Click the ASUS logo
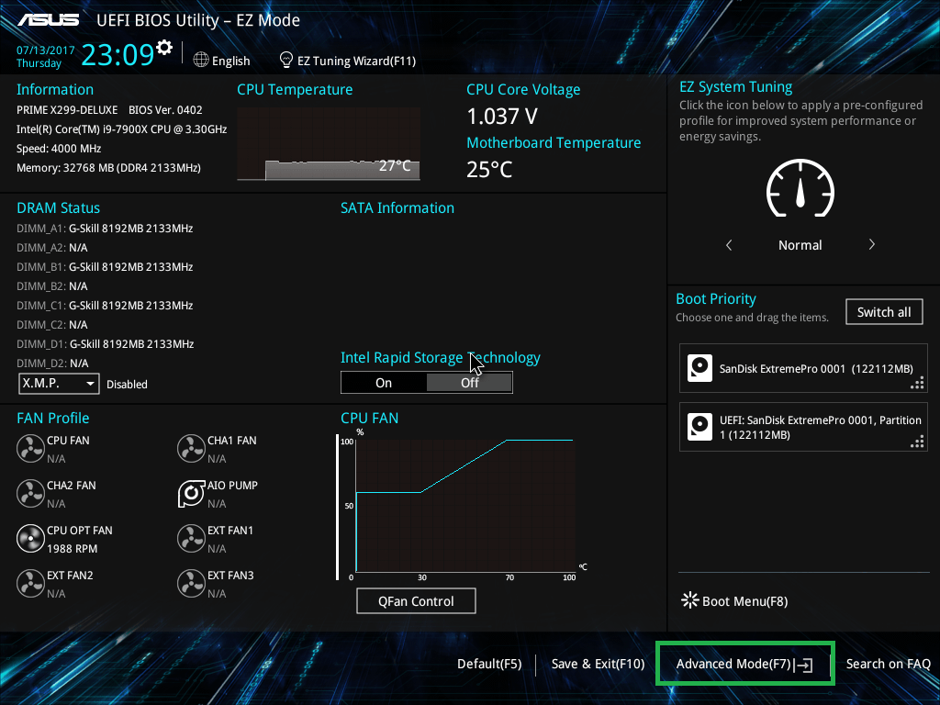Viewport: 940px width, 705px height. [x=48, y=20]
